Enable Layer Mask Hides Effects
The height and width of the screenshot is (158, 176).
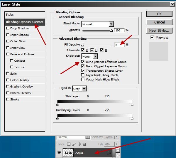point(83,75)
